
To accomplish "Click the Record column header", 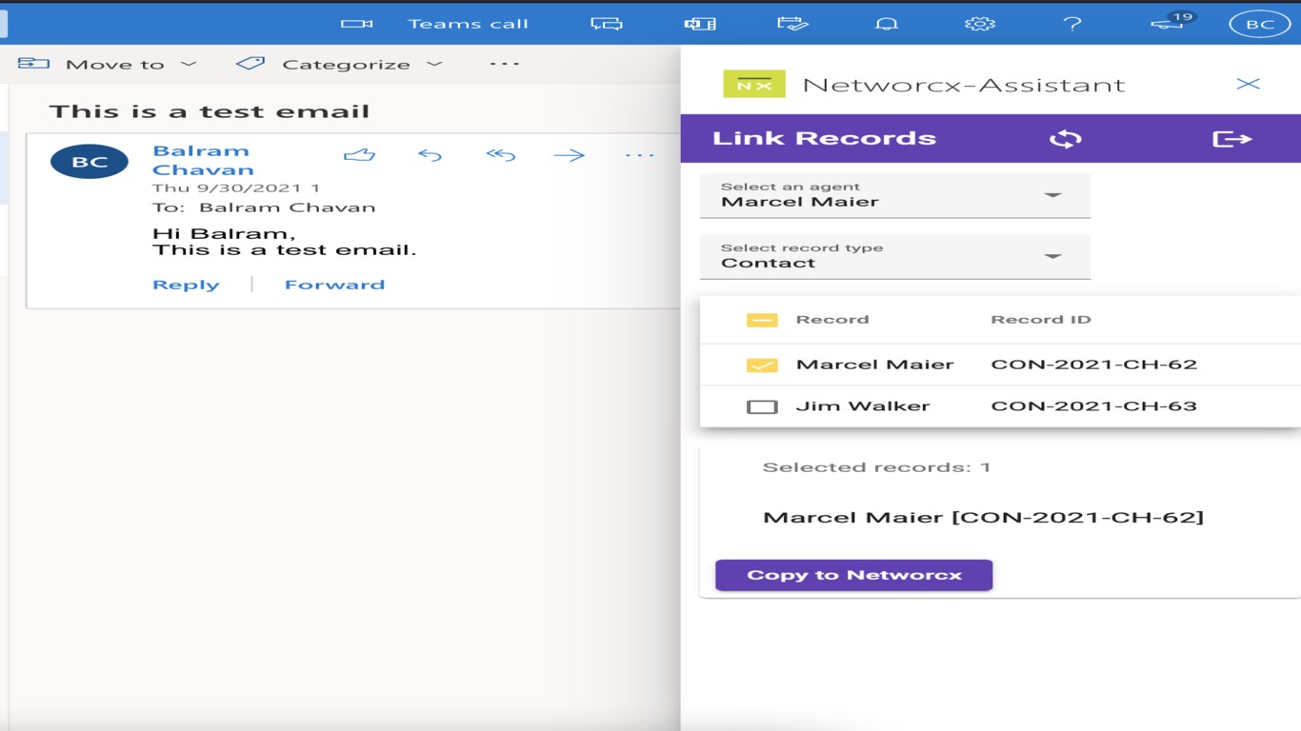I will click(832, 320).
